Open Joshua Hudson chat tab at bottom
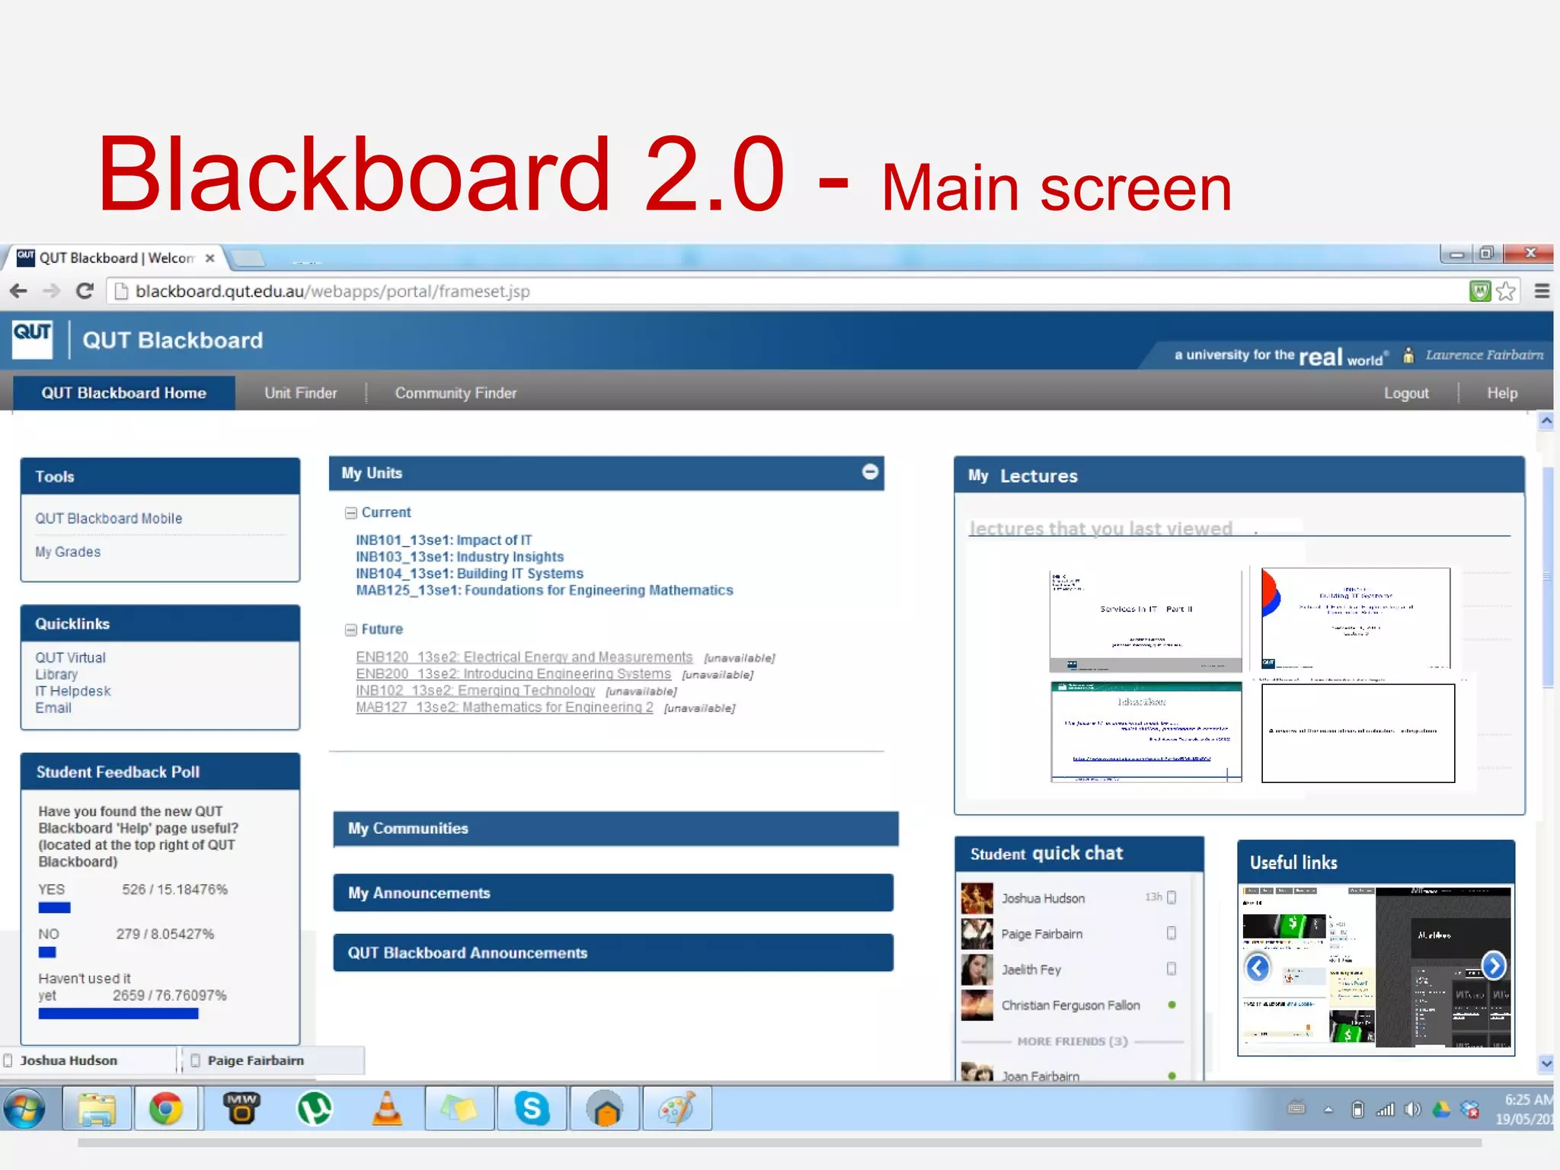1560x1170 pixels. pyautogui.click(x=88, y=1060)
